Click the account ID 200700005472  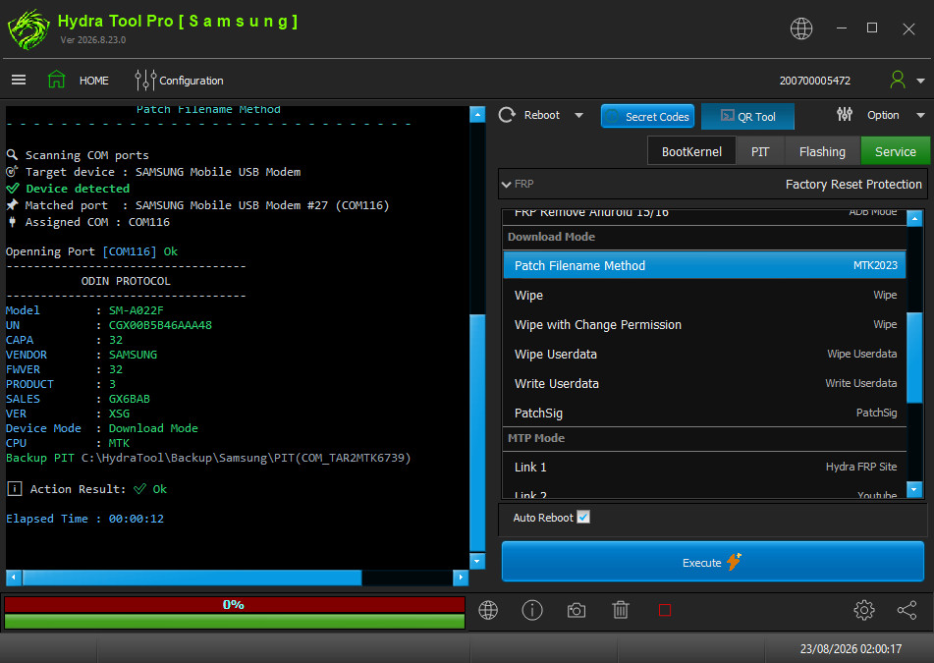pyautogui.click(x=815, y=81)
